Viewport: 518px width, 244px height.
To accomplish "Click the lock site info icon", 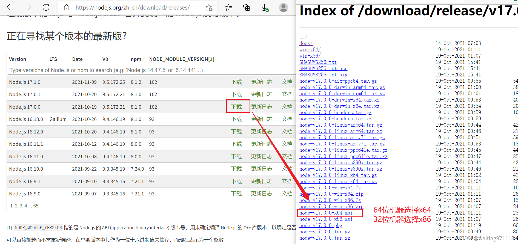I will click(67, 8).
